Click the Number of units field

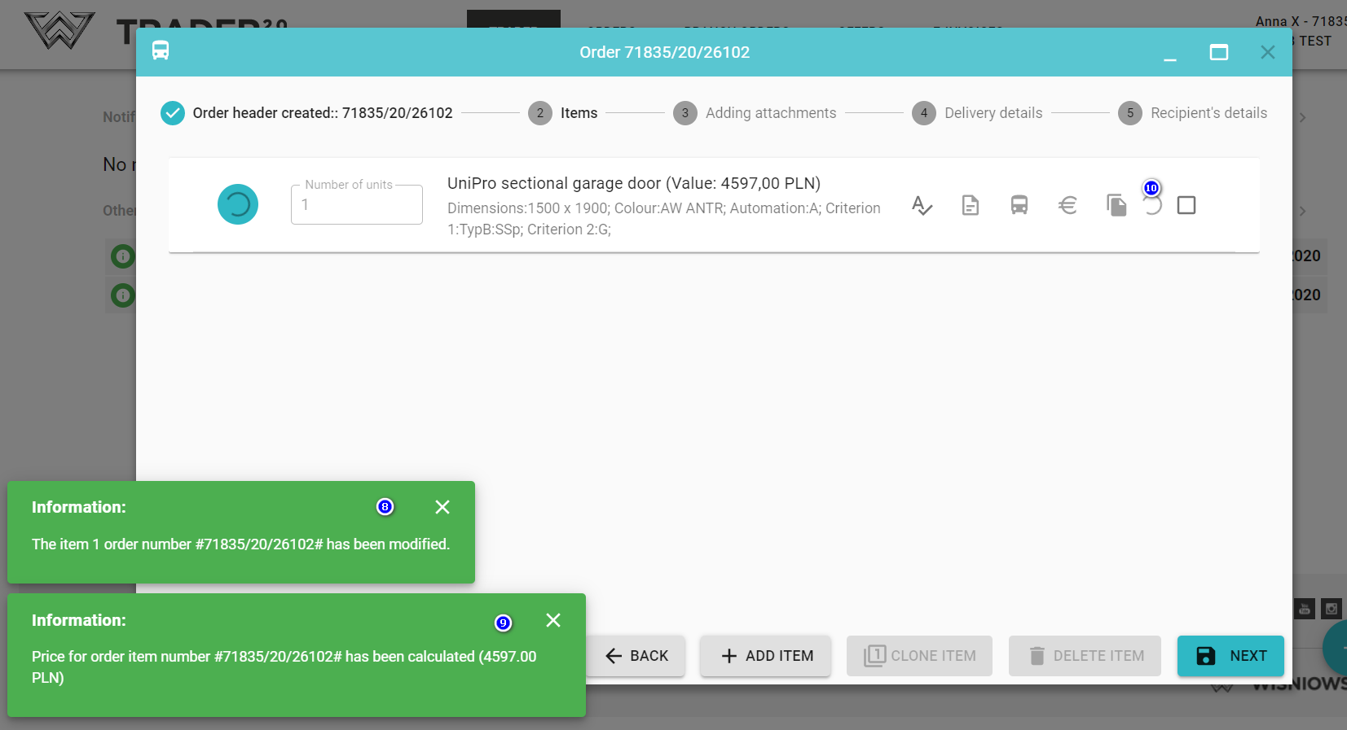pos(357,205)
